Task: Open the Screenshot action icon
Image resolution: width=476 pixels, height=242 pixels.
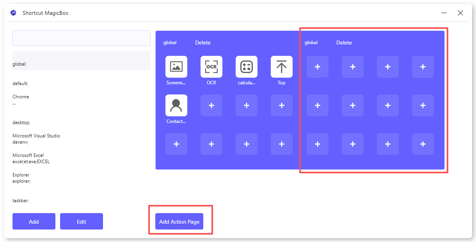Action: [176, 67]
